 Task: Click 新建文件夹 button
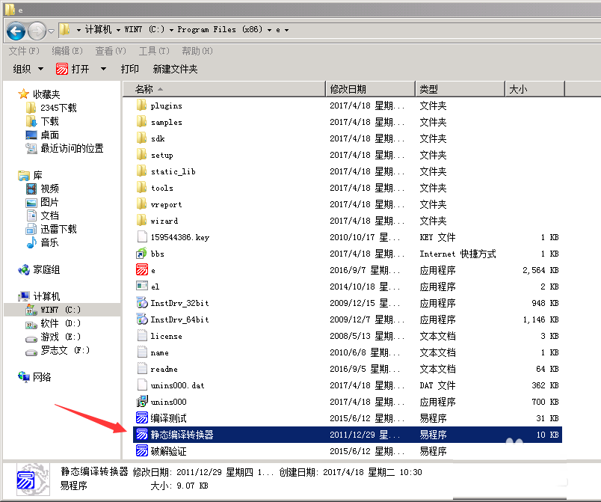pyautogui.click(x=175, y=69)
